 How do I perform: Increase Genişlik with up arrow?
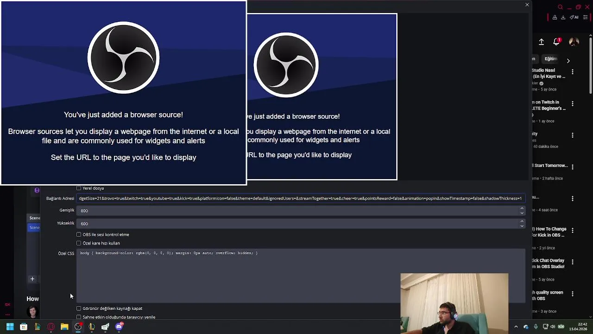click(x=522, y=208)
